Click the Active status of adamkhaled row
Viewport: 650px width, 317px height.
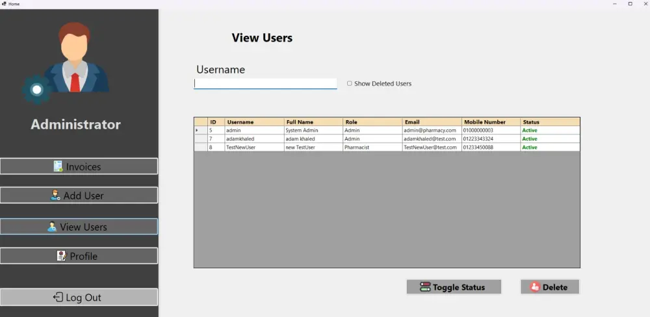tap(550, 139)
